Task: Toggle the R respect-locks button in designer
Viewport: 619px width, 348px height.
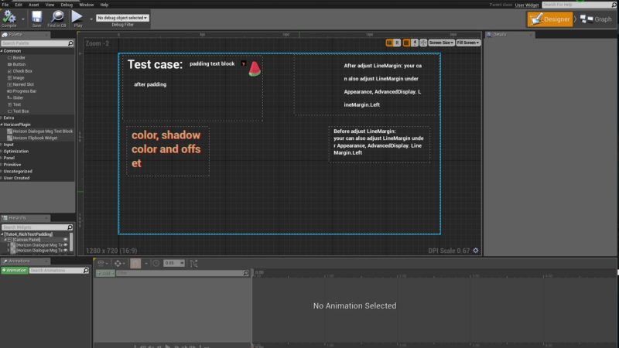Action: click(x=398, y=43)
